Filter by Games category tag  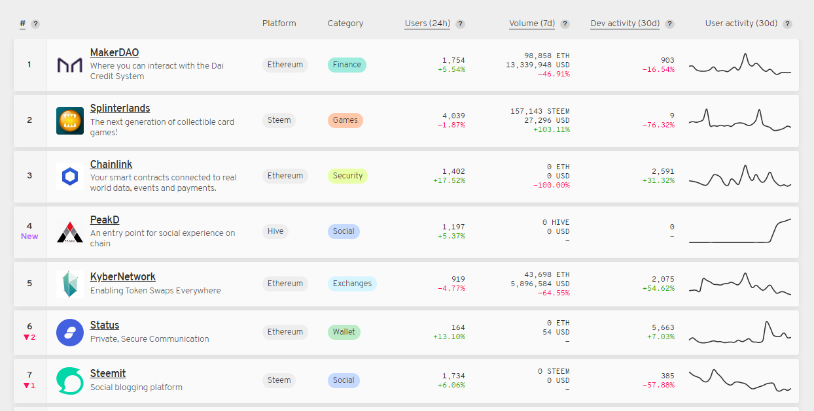click(x=345, y=120)
